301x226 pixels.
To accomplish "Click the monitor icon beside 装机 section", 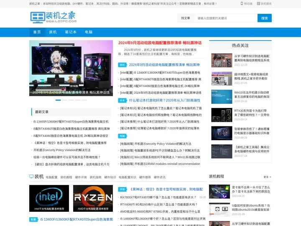I will [x=31, y=177].
